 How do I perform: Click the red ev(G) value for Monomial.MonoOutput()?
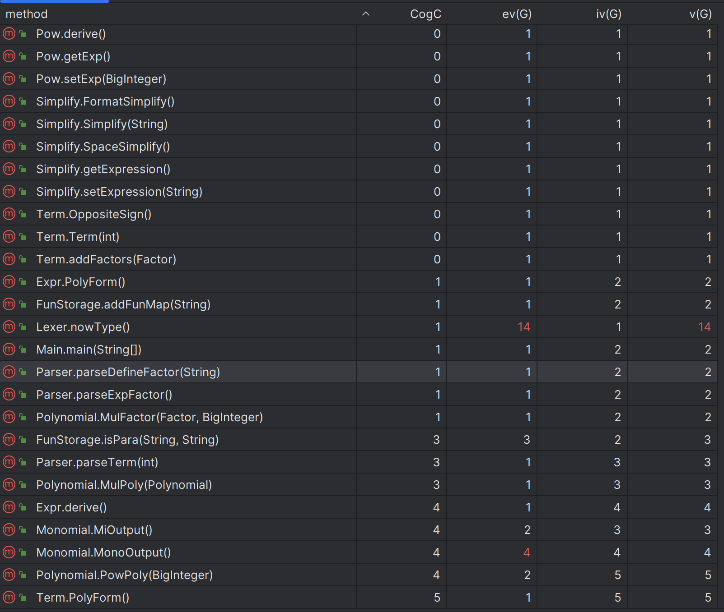(527, 552)
